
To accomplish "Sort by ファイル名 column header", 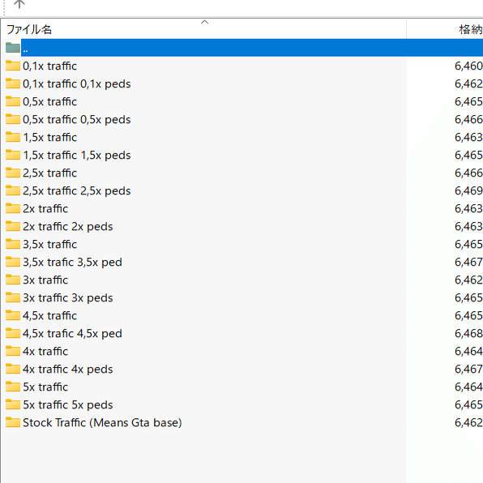I will coord(203,29).
